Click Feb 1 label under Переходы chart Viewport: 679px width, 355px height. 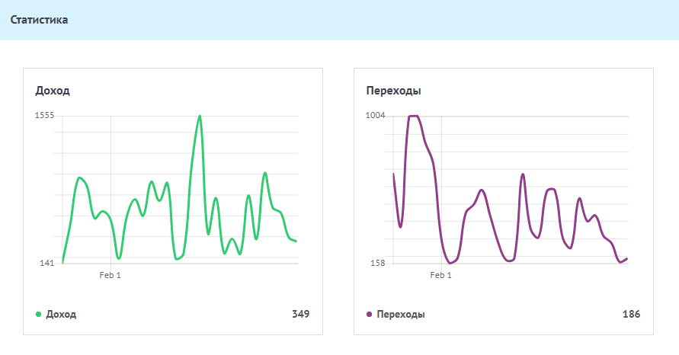point(441,275)
